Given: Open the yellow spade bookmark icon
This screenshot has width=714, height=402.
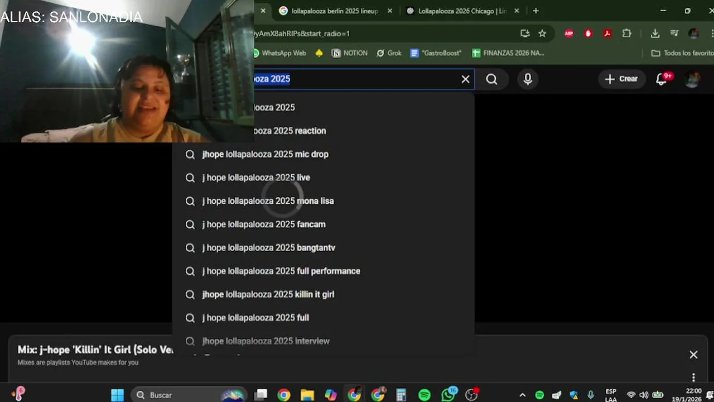Looking at the screenshot, I should pos(319,53).
